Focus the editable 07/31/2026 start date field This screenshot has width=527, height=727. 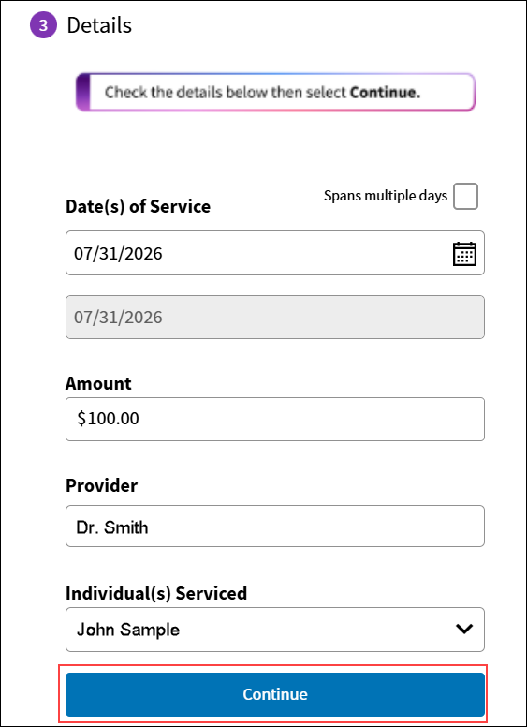(275, 253)
